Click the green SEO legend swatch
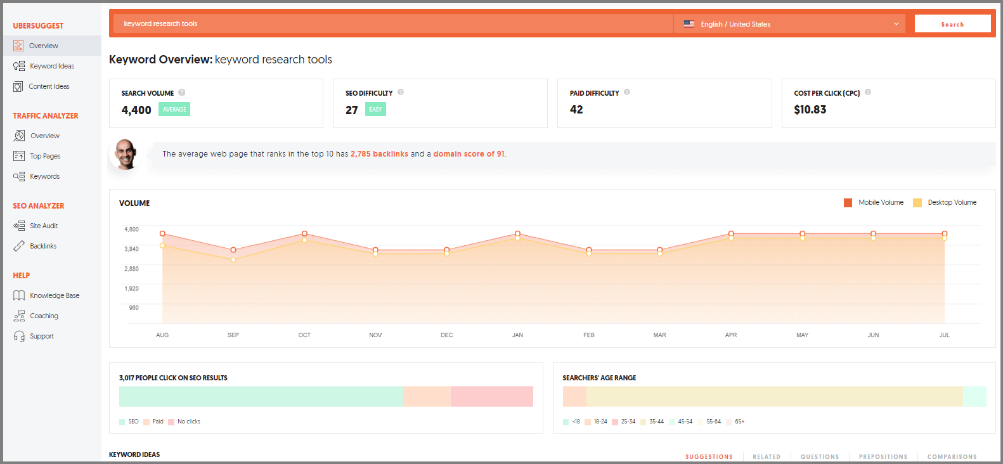 pyautogui.click(x=122, y=422)
